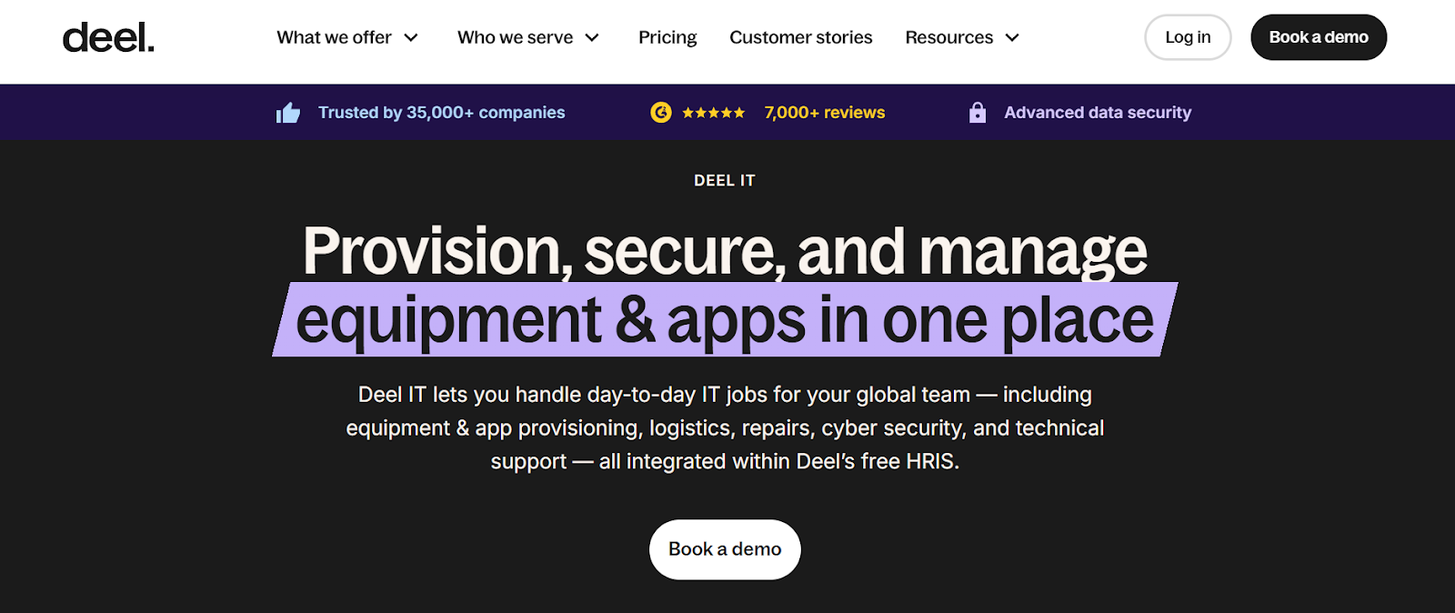Click the G2 badge icon
The width and height of the screenshot is (1455, 613).
(661, 112)
